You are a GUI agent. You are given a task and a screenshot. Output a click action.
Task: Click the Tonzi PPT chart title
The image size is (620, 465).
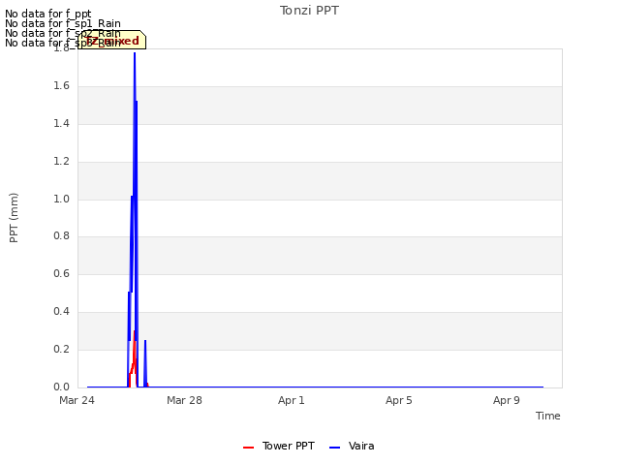pyautogui.click(x=309, y=11)
